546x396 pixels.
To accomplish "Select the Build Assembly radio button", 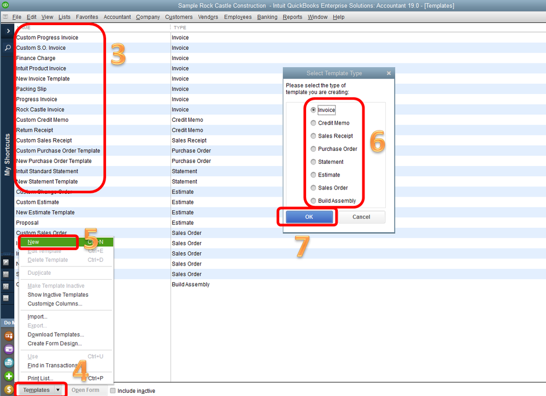I will pos(313,201).
